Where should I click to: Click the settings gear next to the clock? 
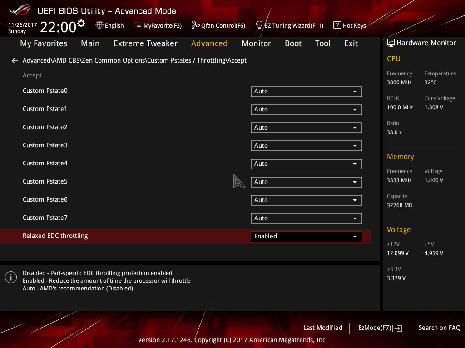[x=81, y=23]
